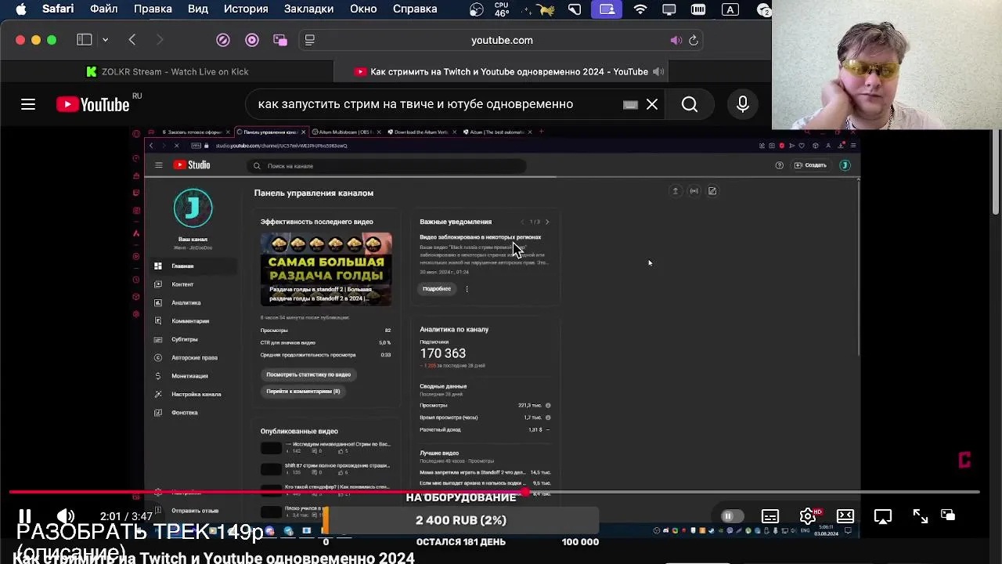This screenshot has height=564, width=1002.
Task: Pause the YouTube video
Action: click(25, 516)
